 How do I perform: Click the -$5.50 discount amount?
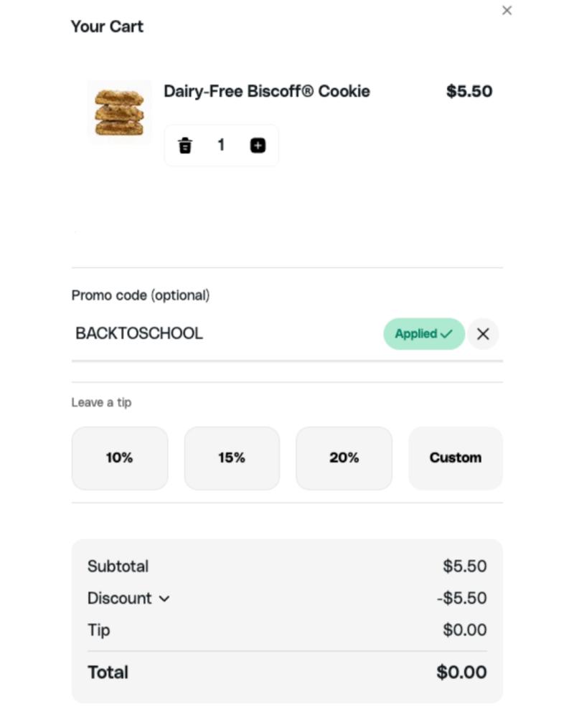[x=462, y=598]
